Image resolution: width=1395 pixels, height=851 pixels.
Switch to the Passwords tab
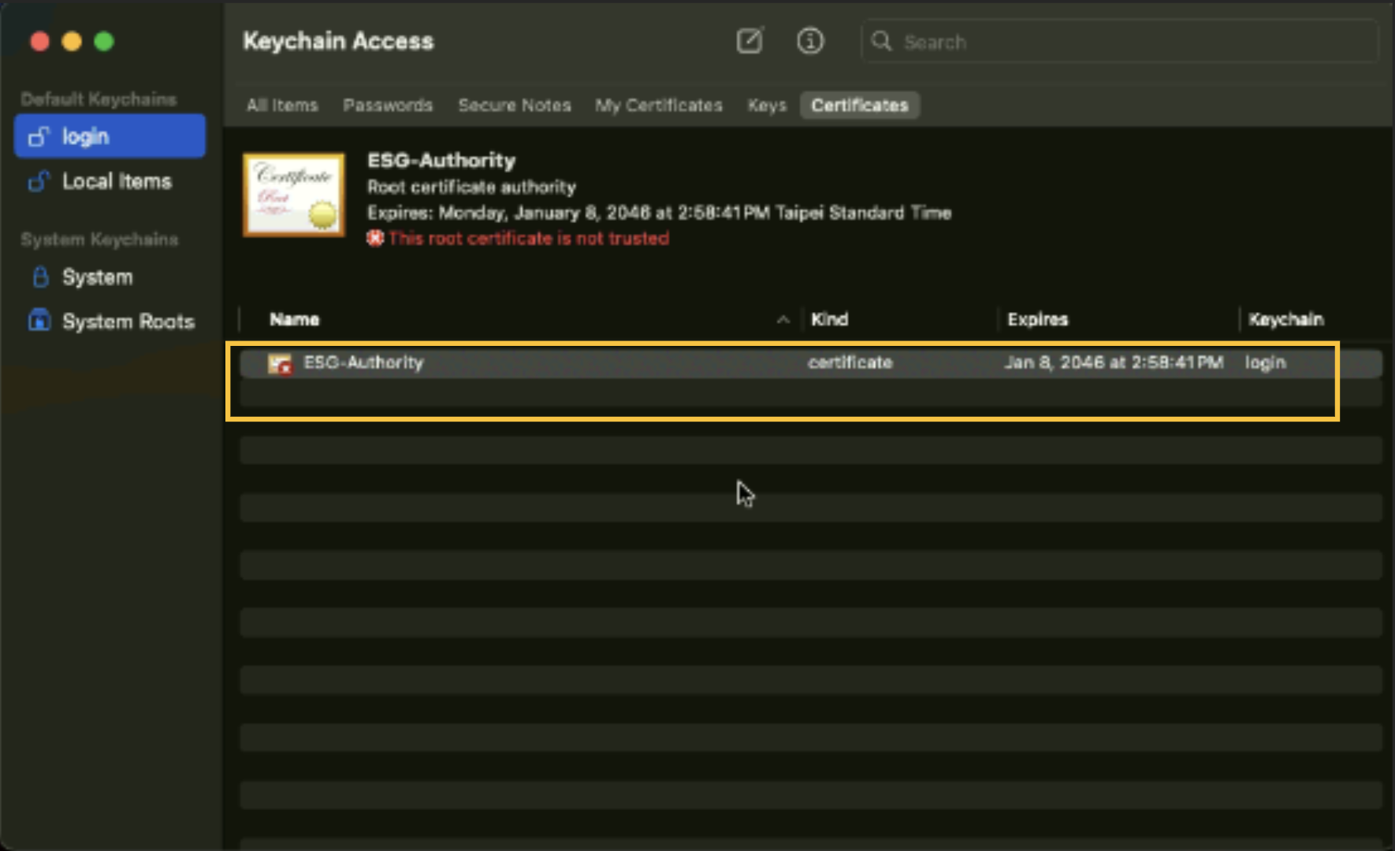[x=388, y=106]
